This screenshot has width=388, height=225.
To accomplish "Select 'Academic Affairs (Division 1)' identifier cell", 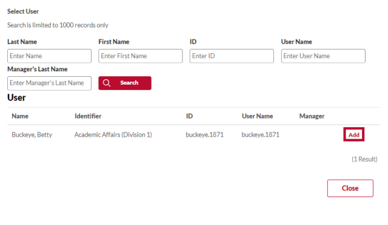I will coord(113,135).
